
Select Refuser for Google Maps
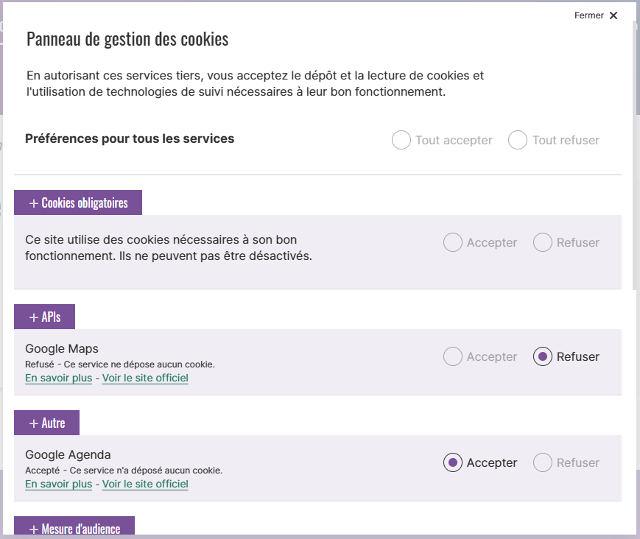point(543,356)
